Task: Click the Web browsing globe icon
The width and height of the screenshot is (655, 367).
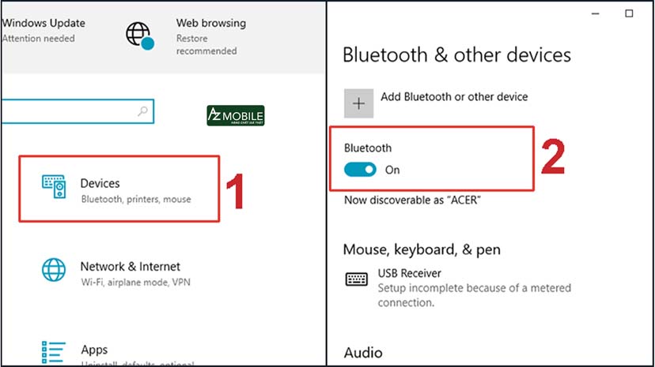Action: click(138, 36)
